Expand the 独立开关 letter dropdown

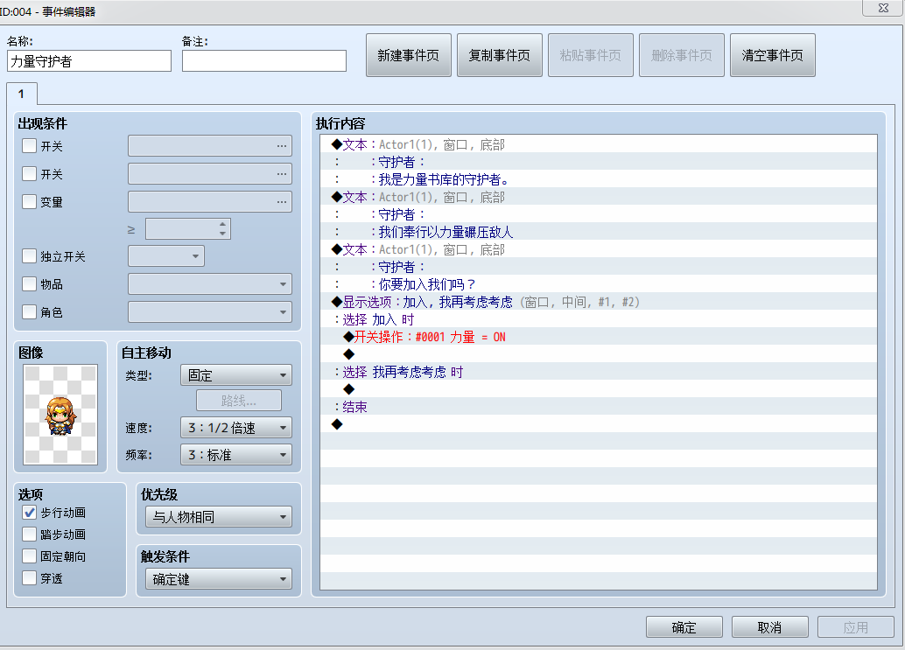coord(166,255)
